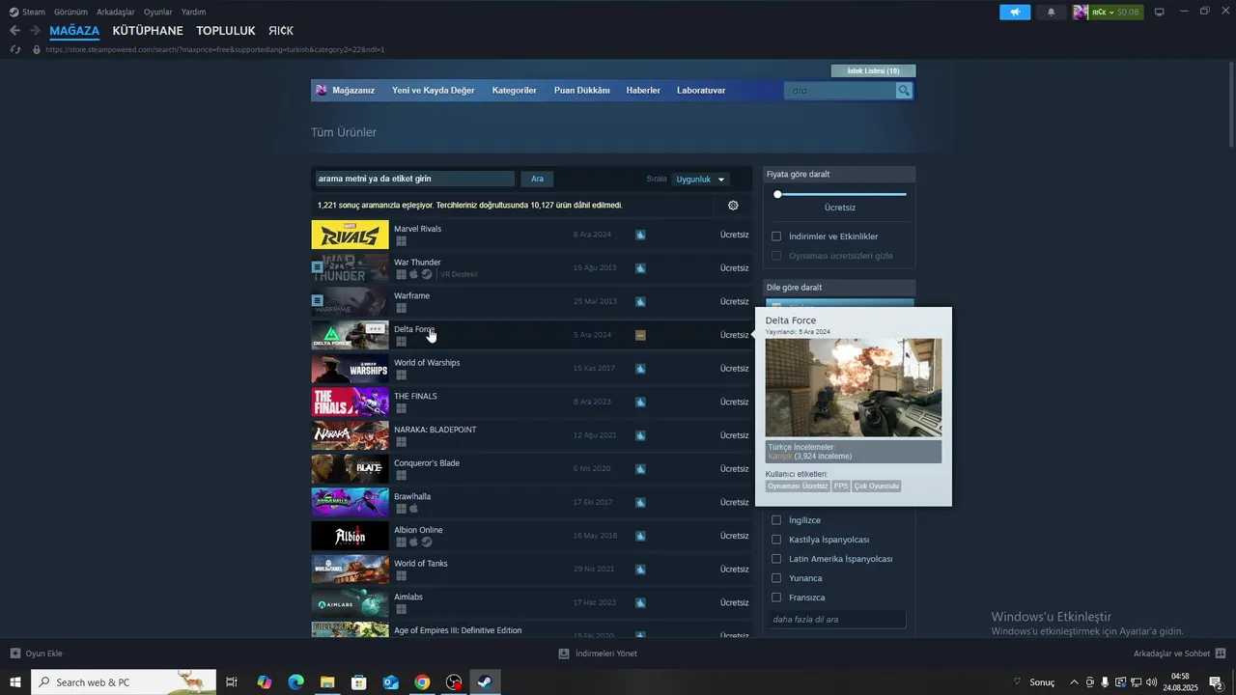Click the volume icon in system tray
This screenshot has width=1236, height=695.
1151,682
